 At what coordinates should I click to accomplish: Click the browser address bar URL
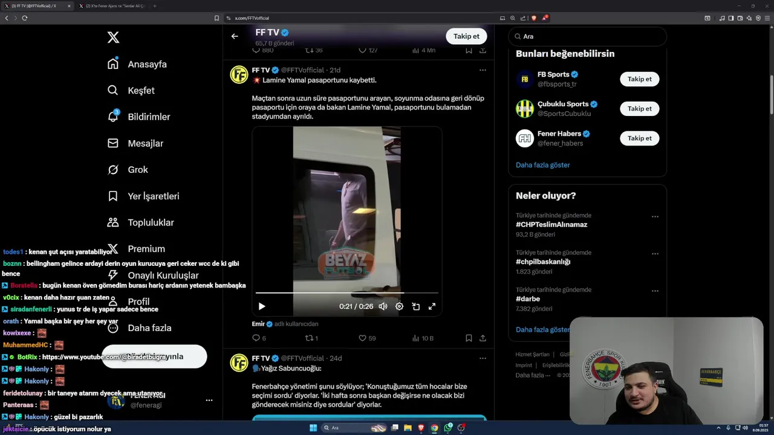[x=252, y=18]
